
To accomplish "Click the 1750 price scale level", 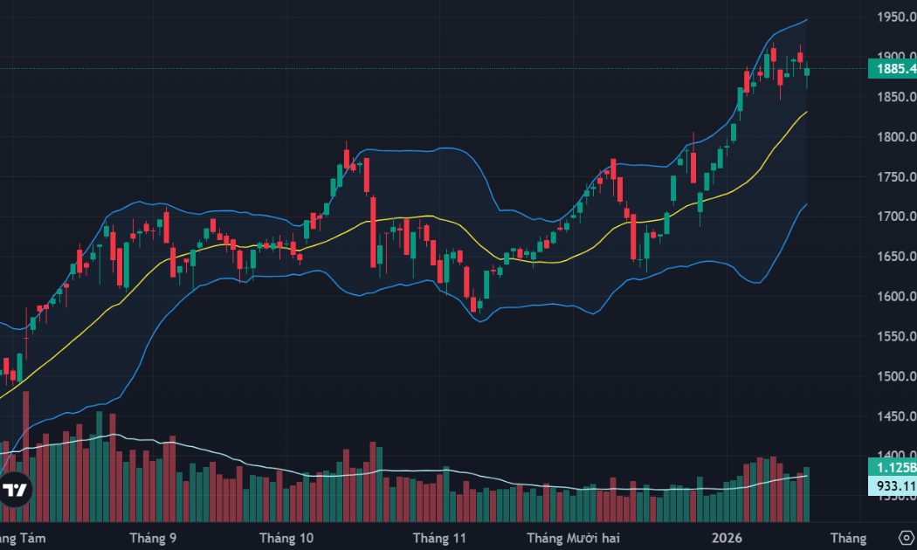I will tap(896, 177).
